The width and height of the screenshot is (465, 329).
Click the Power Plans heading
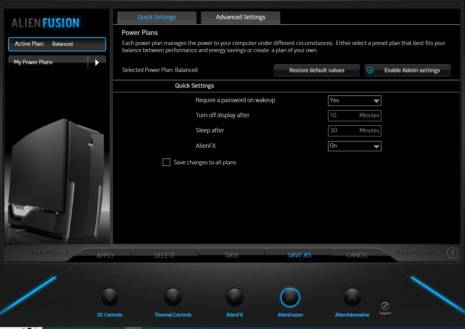(140, 33)
